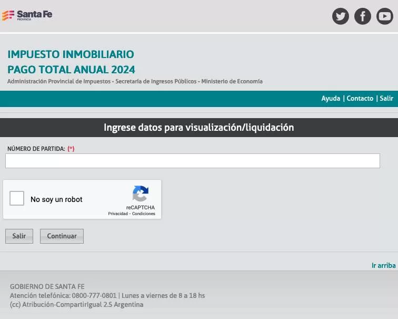Viewport: 398px width, 319px height.
Task: Click the Continuar button
Action: tap(62, 236)
